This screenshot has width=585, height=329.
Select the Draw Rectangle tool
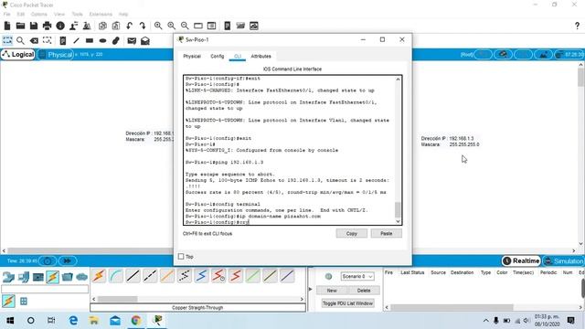pos(90,40)
